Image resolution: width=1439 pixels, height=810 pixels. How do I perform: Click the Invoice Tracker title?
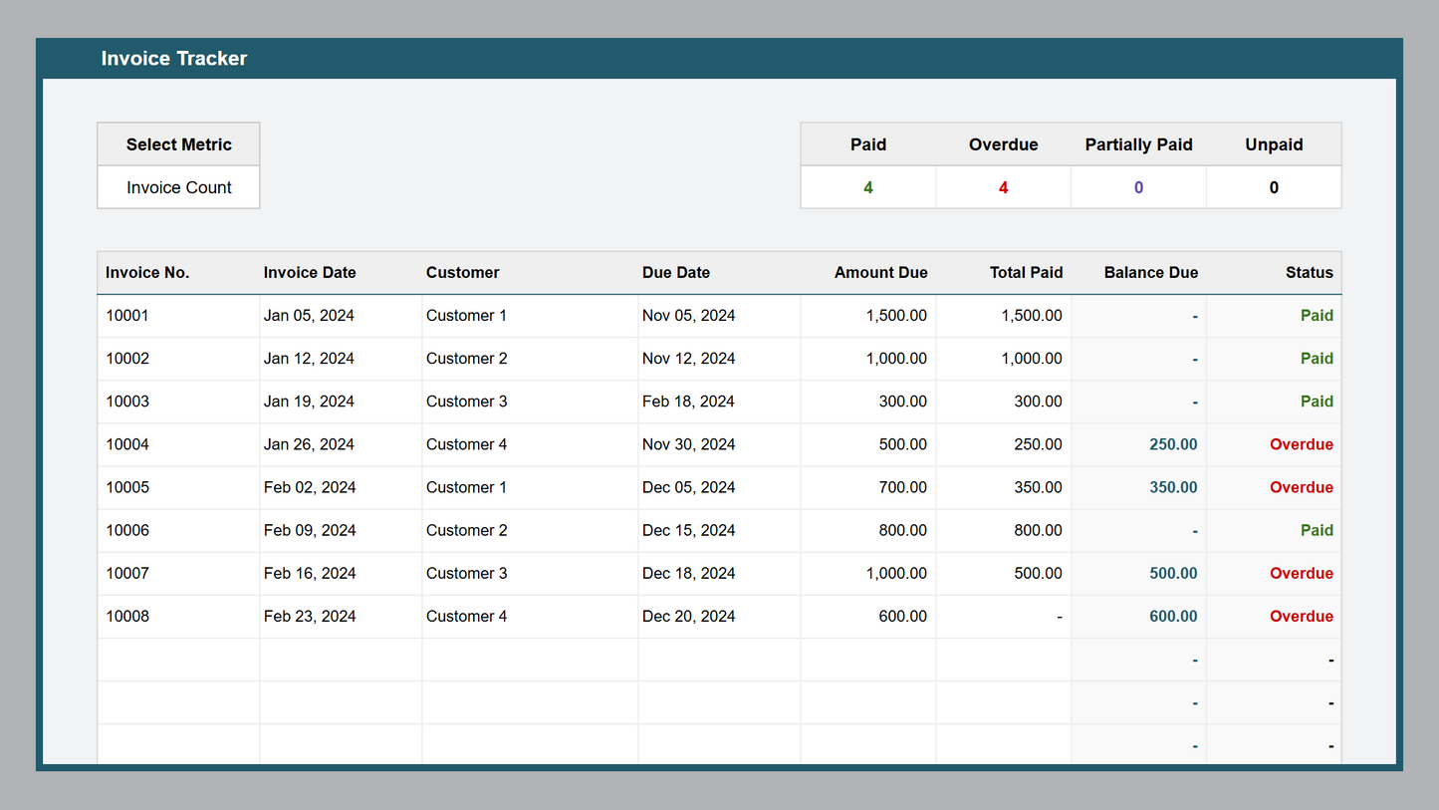[x=174, y=59]
